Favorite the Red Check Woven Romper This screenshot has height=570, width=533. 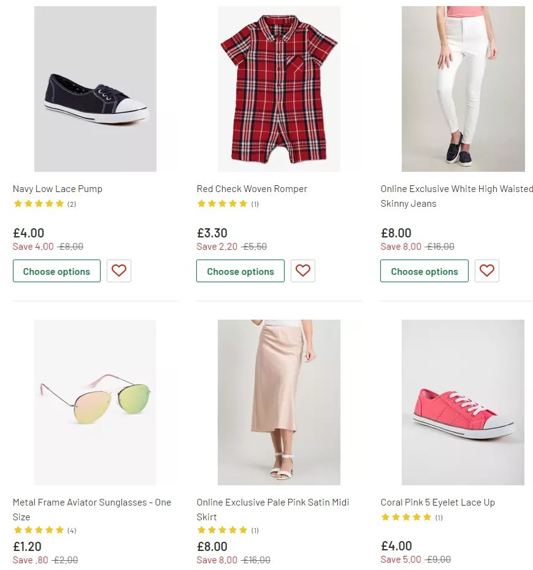pyautogui.click(x=303, y=271)
